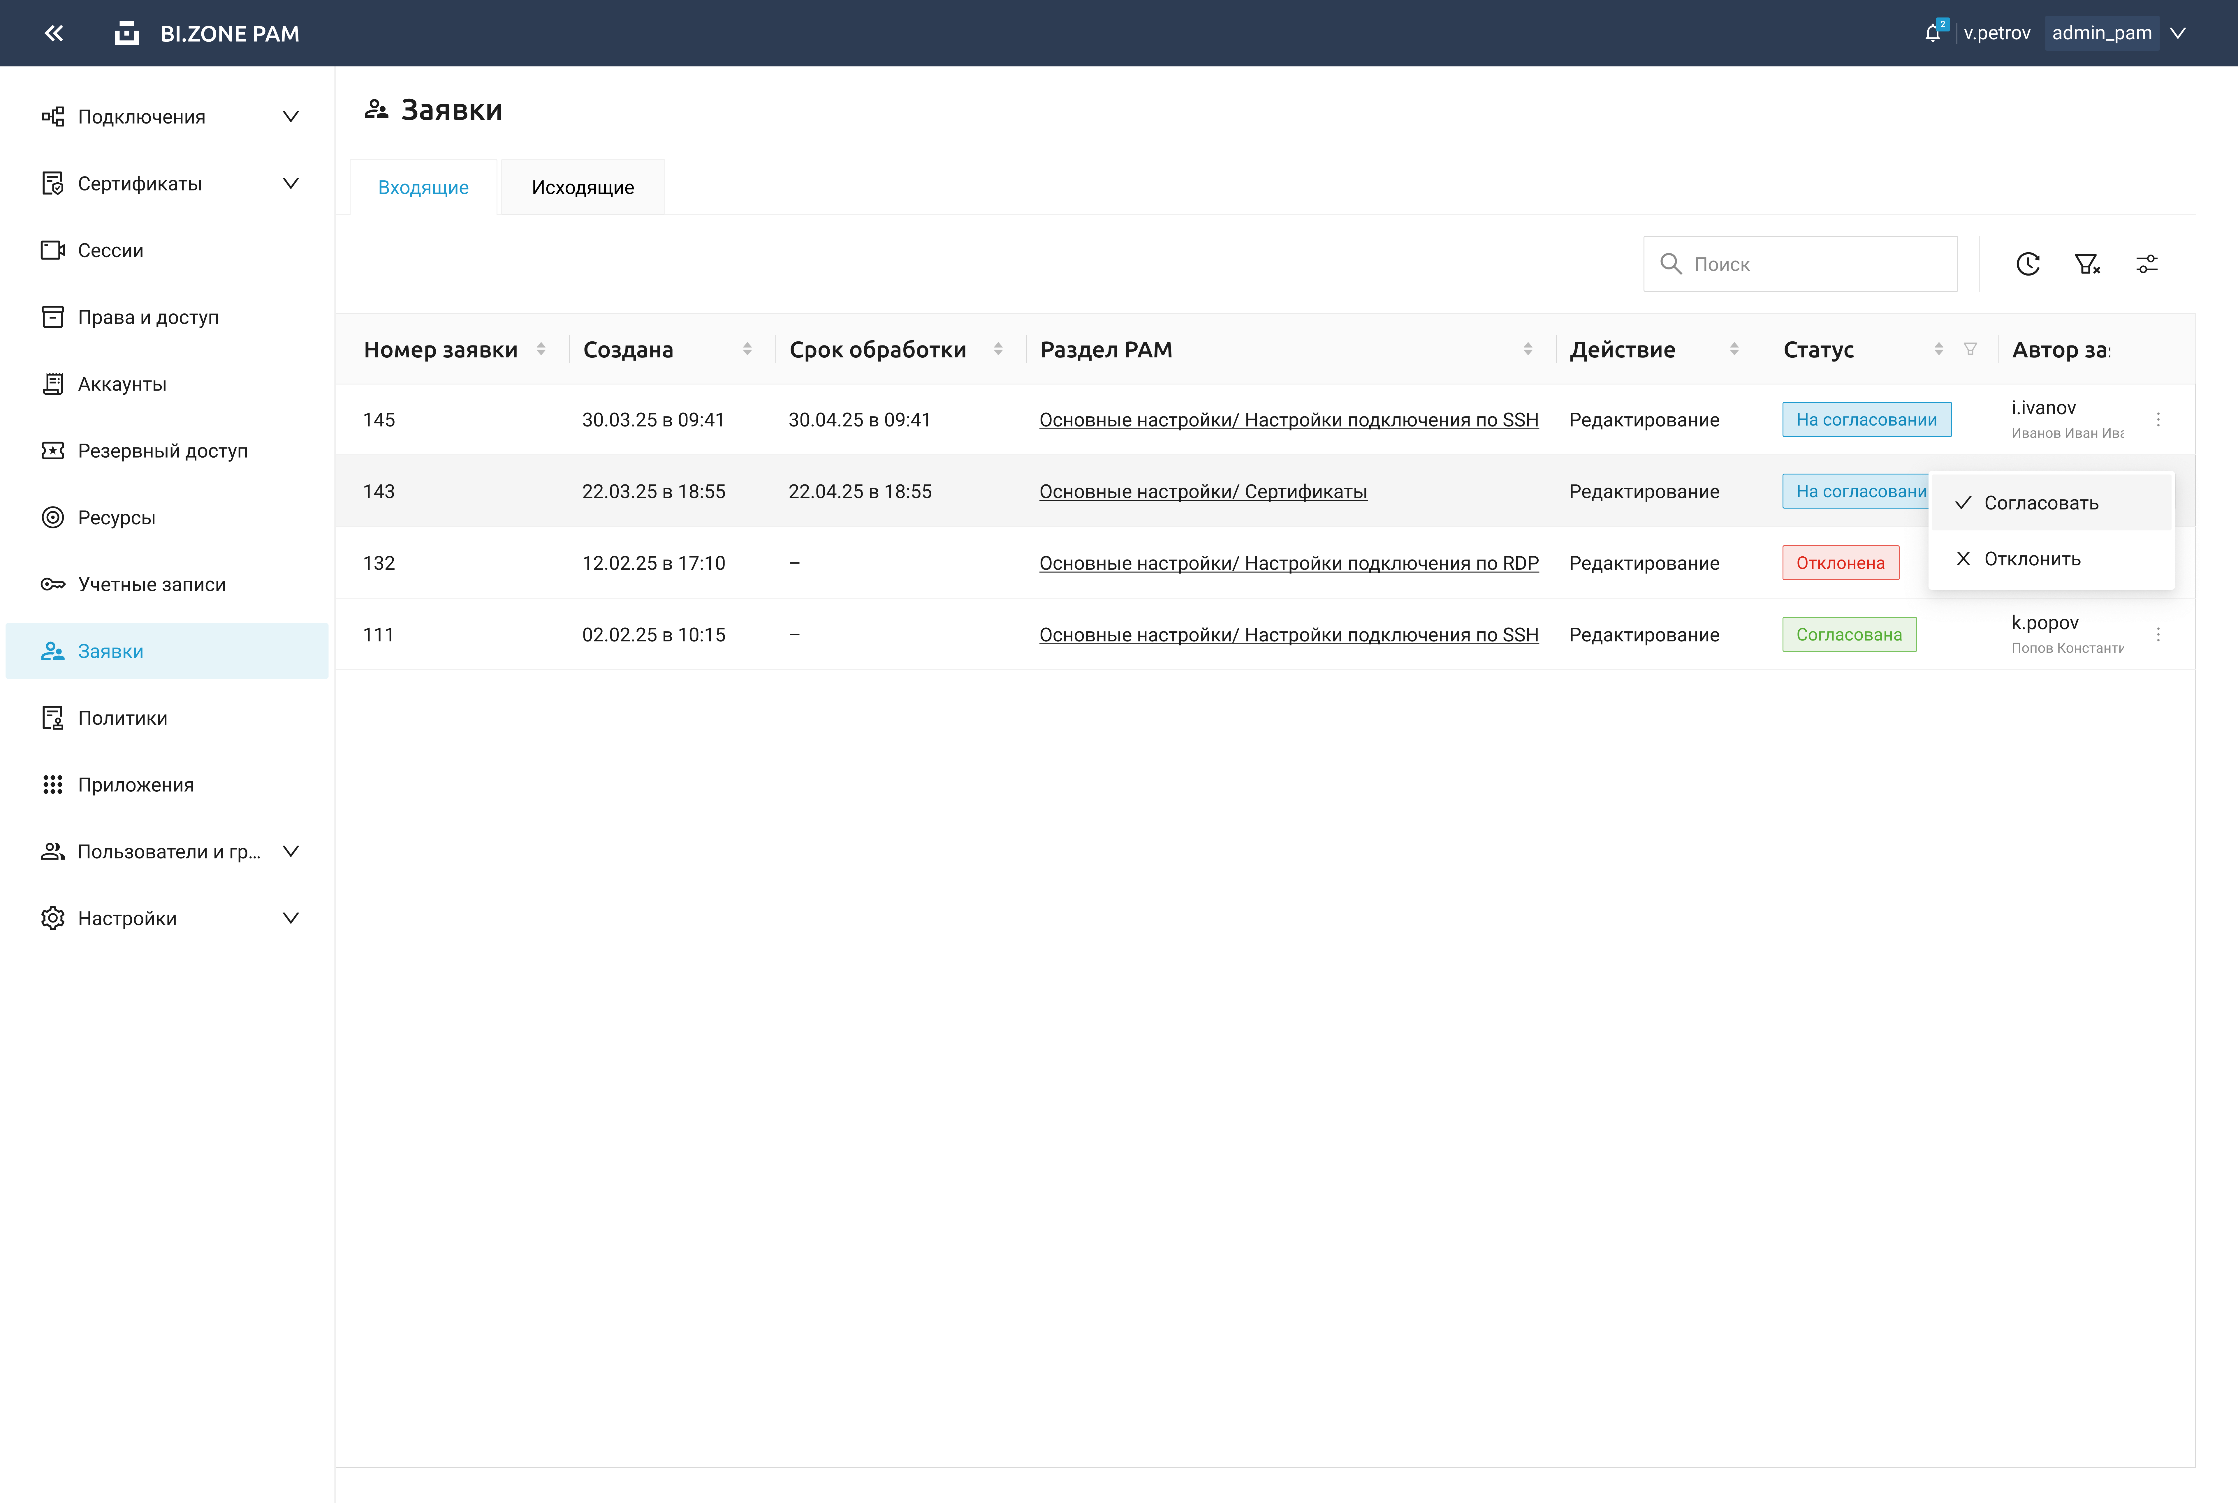
Task: Expand the Certificates menu chevron
Action: 291,183
